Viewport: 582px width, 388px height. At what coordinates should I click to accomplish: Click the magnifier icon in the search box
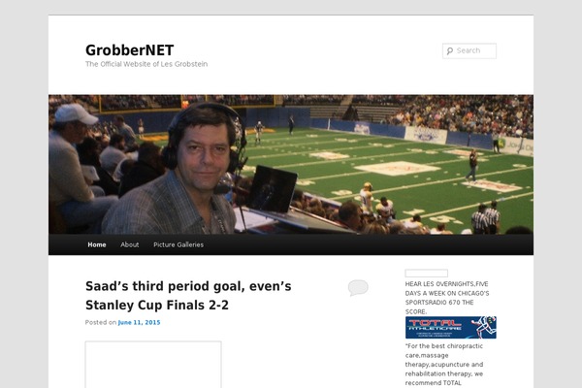pyautogui.click(x=450, y=50)
